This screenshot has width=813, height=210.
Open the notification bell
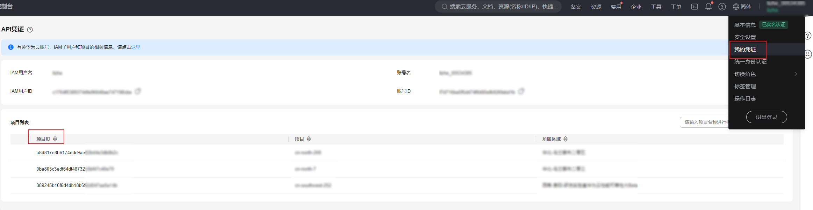(x=708, y=7)
